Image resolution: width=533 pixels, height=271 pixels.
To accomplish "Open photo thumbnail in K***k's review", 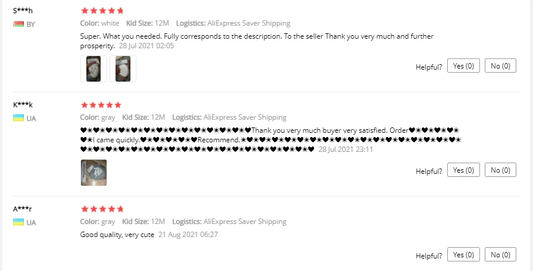I will 93,173.
